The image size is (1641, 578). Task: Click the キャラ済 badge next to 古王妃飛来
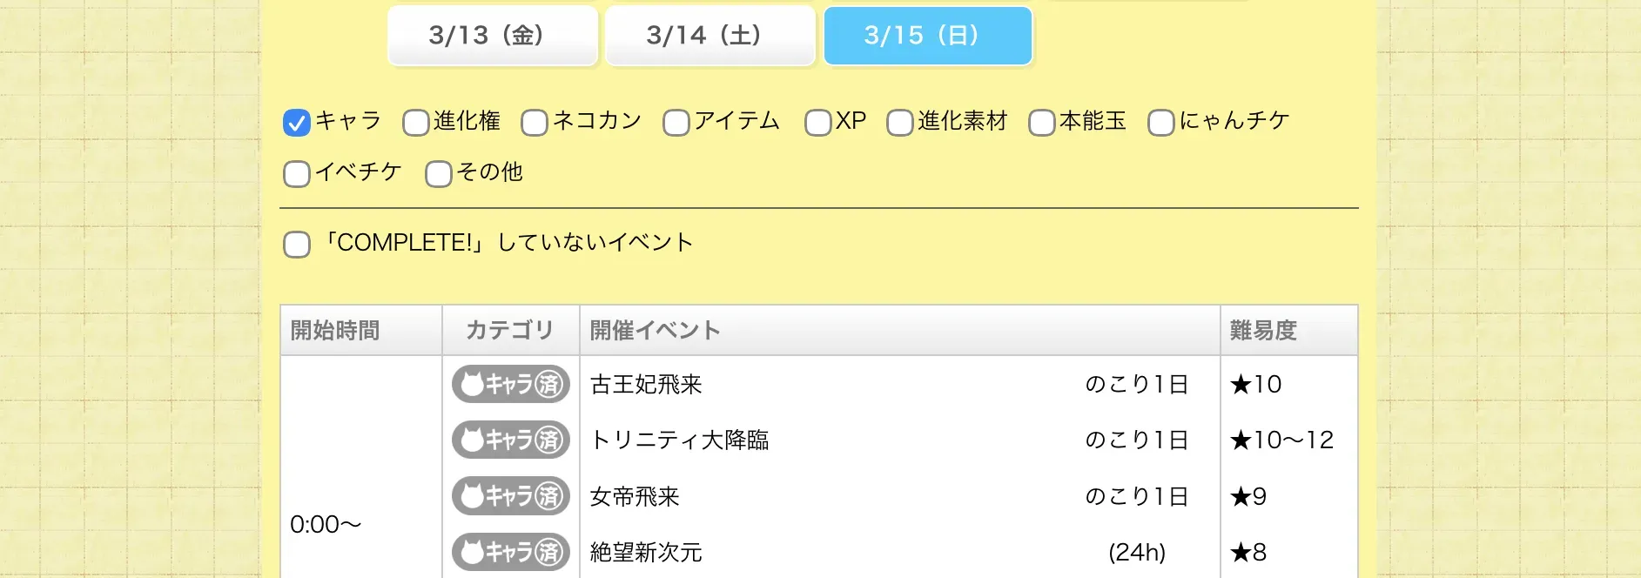coord(510,384)
